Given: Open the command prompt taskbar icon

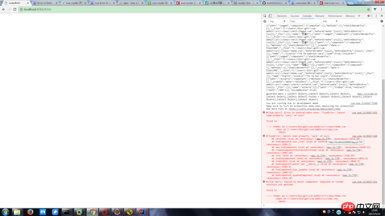Looking at the screenshot, I should 66,212.
